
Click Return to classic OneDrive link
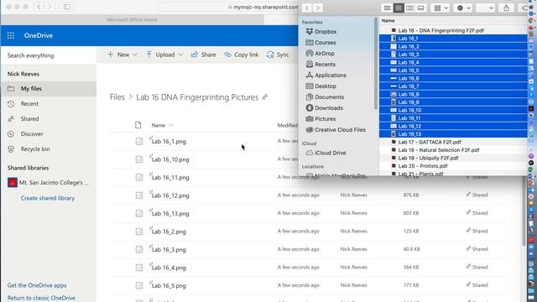click(x=41, y=298)
